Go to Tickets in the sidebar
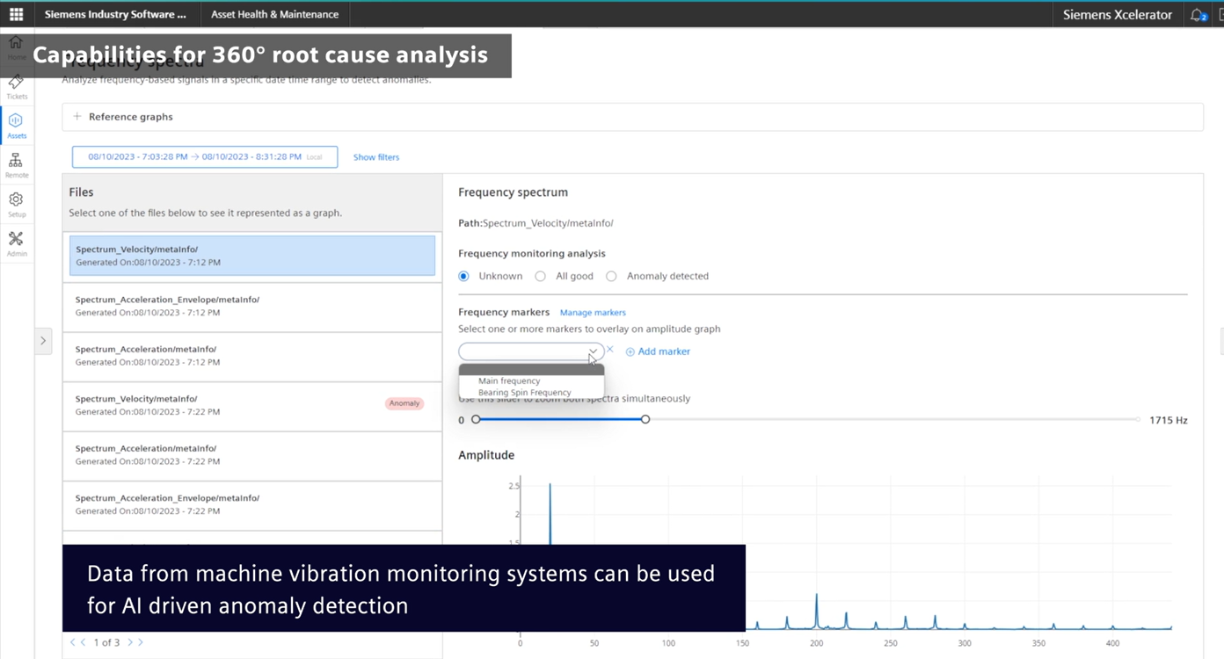1224x659 pixels. [x=16, y=86]
